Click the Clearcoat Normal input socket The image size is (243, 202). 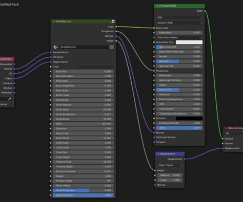tap(154, 137)
